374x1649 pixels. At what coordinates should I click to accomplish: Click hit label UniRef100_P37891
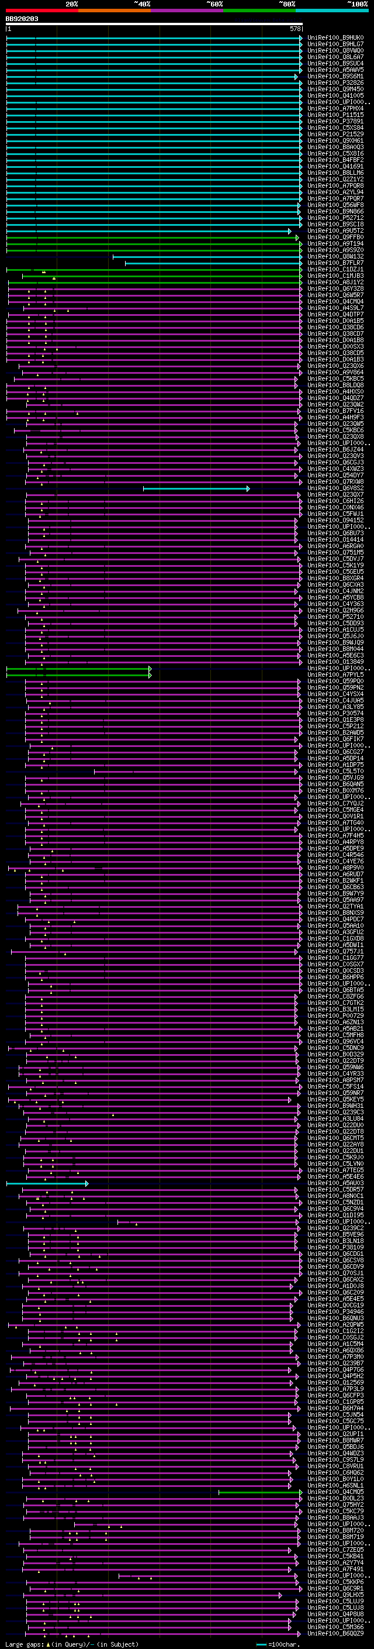pos(335,121)
